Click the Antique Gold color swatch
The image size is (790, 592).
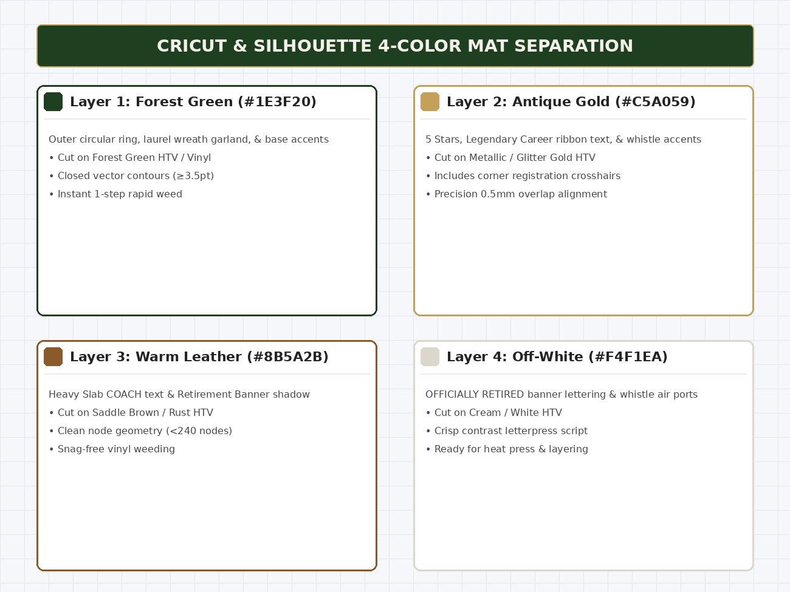coord(430,101)
